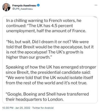Click the blue verified badge icon
Screen dimensions: 100x111
pos(38,5)
